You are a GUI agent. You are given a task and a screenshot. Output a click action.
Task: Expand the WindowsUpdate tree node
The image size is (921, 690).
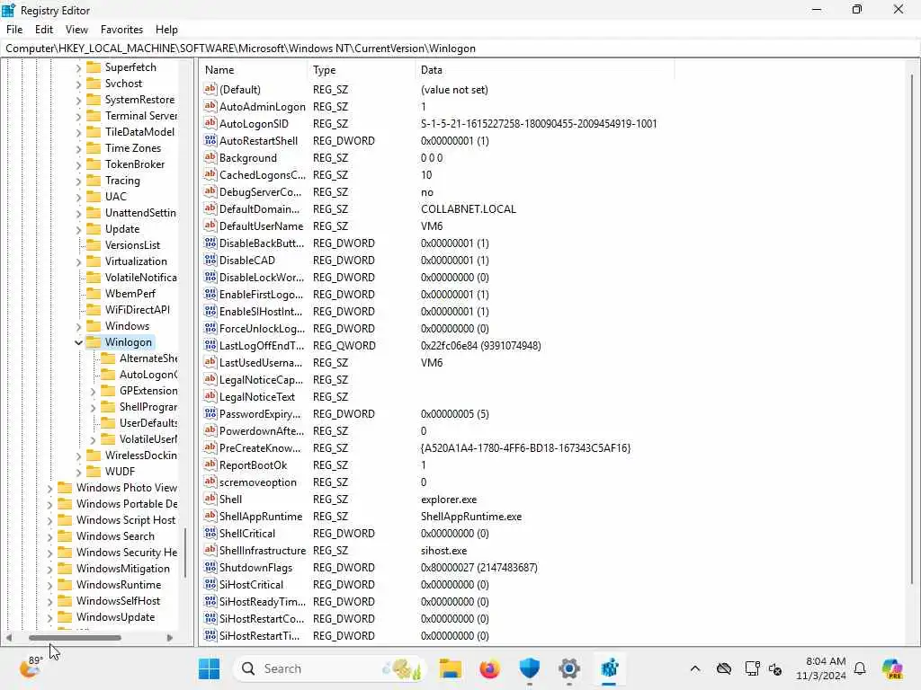click(50, 618)
